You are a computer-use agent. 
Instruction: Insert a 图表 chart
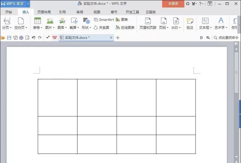tap(122, 20)
